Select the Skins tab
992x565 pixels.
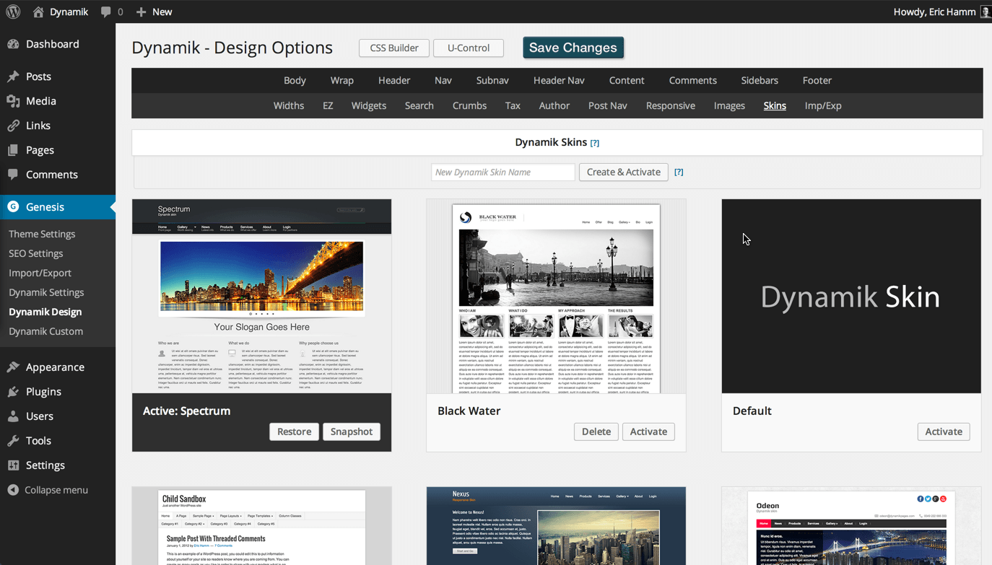click(775, 105)
